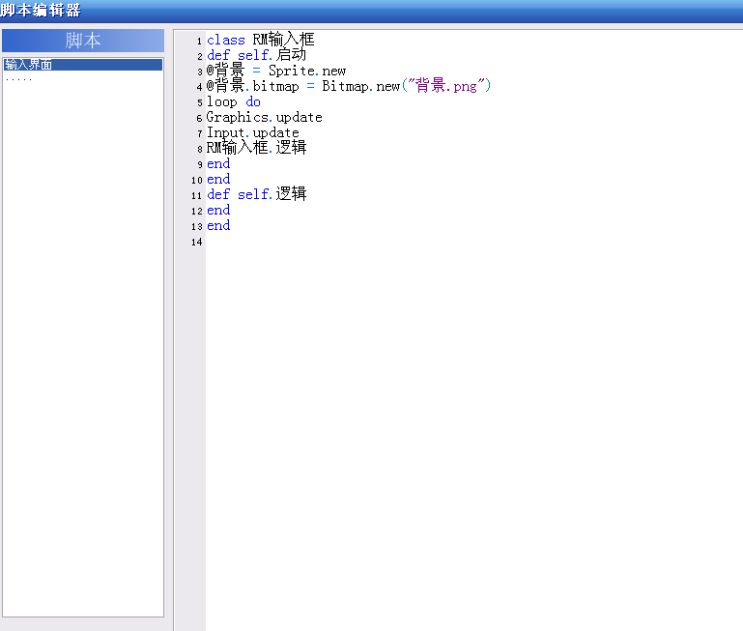Click line 11 'def self.逻辑'

pos(256,194)
